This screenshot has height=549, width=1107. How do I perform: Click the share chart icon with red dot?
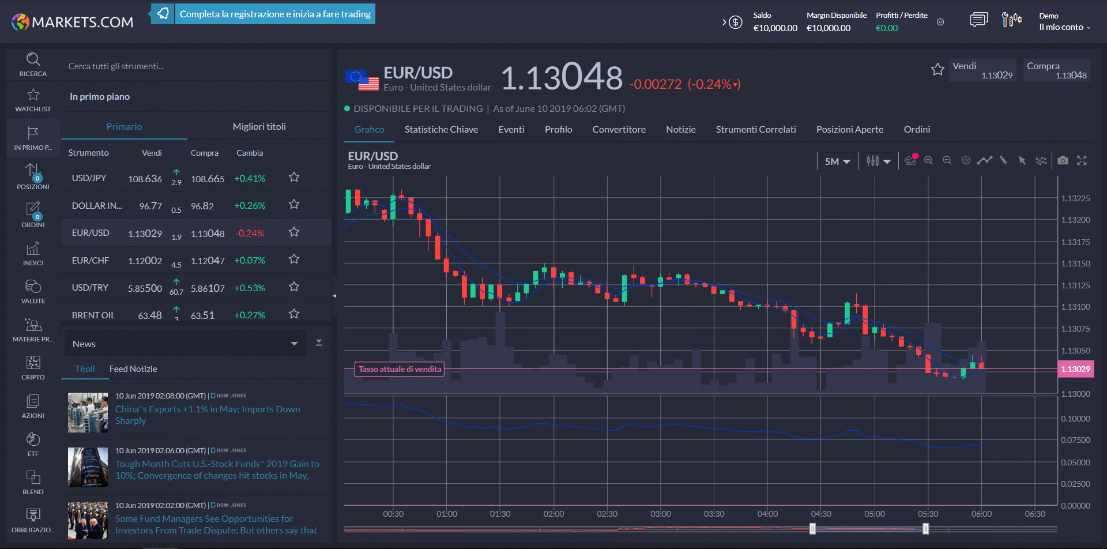[910, 160]
